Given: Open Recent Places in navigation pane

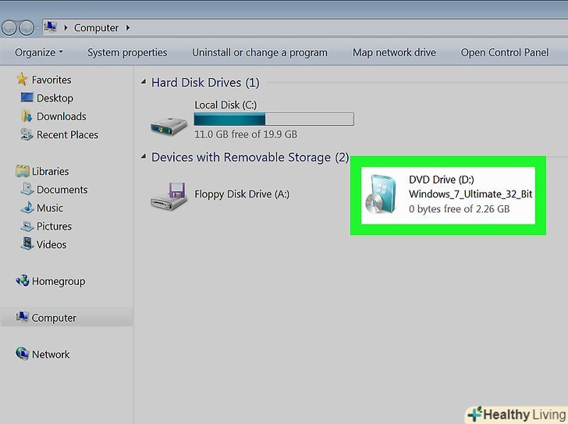Looking at the screenshot, I should pyautogui.click(x=67, y=135).
